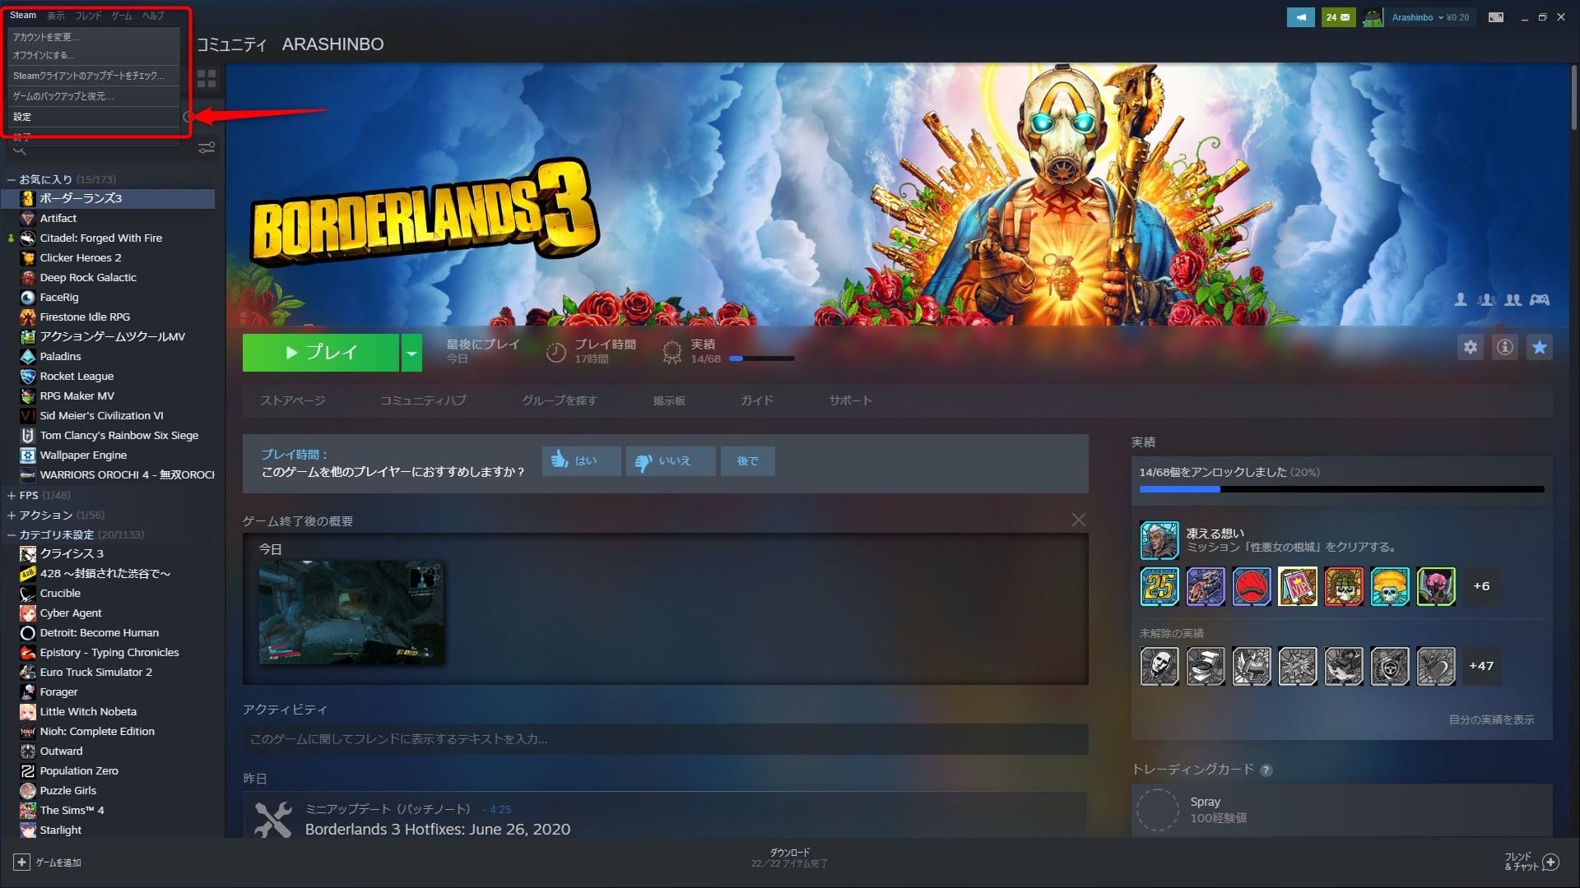Switch library to grid view icon
Image resolution: width=1580 pixels, height=888 pixels.
tap(207, 79)
